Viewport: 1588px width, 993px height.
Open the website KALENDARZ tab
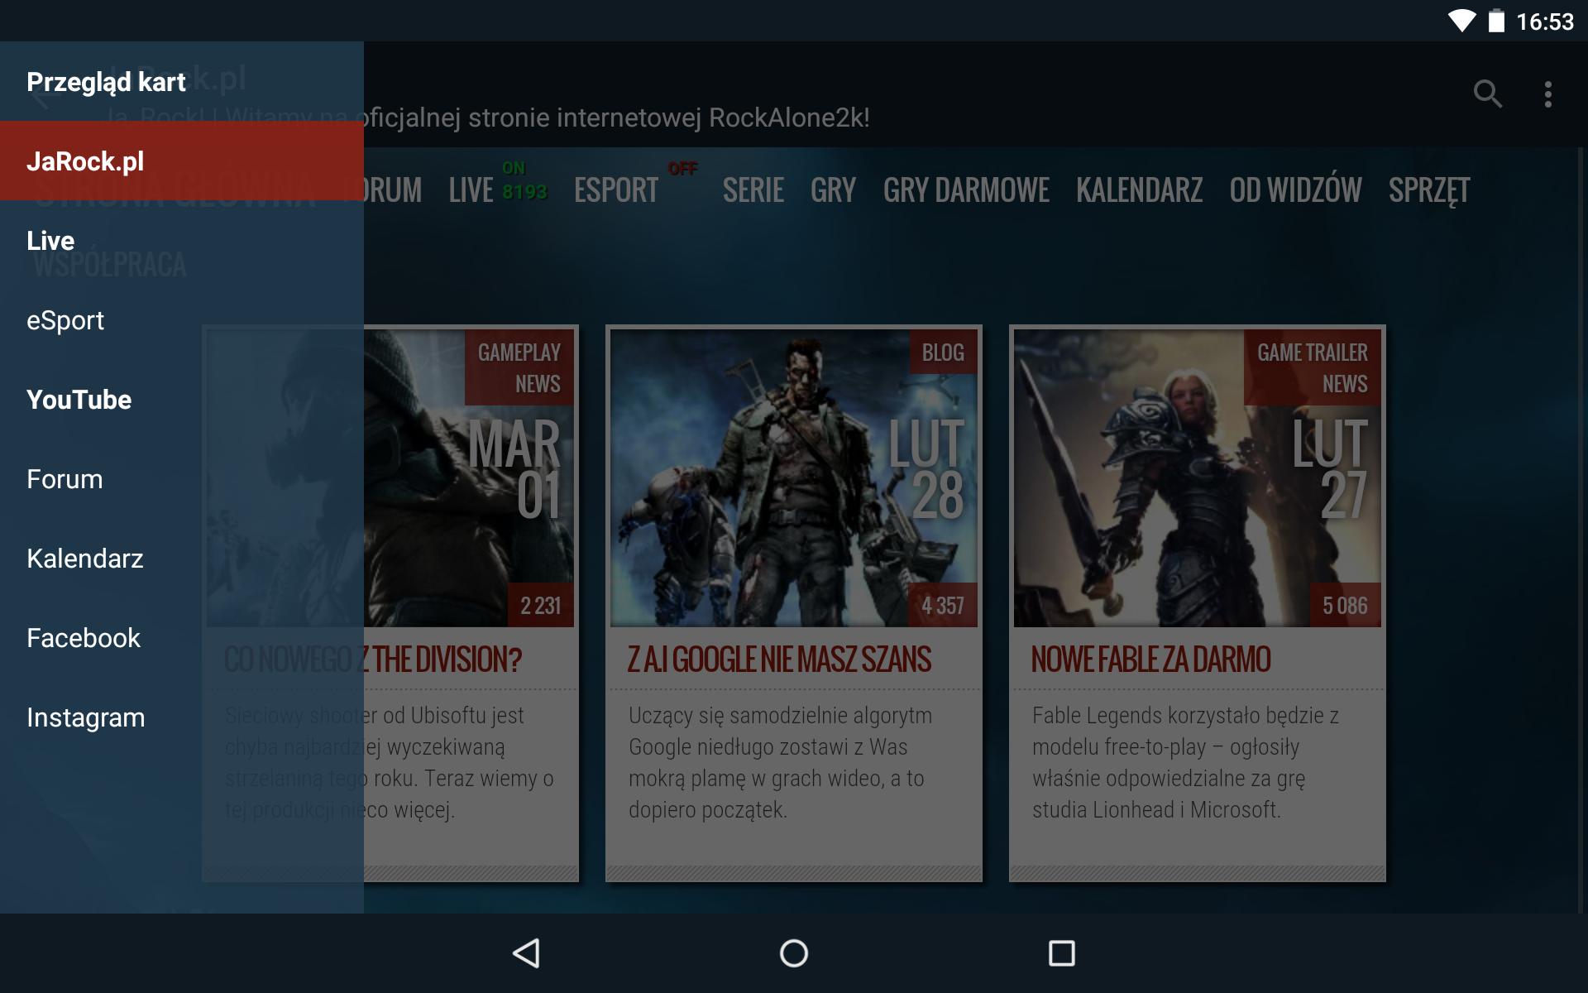(1139, 190)
